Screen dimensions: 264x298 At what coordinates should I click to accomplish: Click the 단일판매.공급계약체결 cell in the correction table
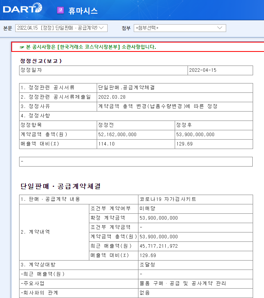175,88
